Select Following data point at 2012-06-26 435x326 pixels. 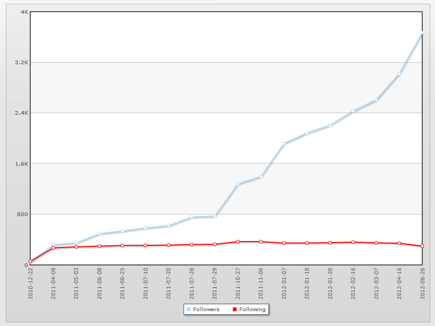[422, 246]
